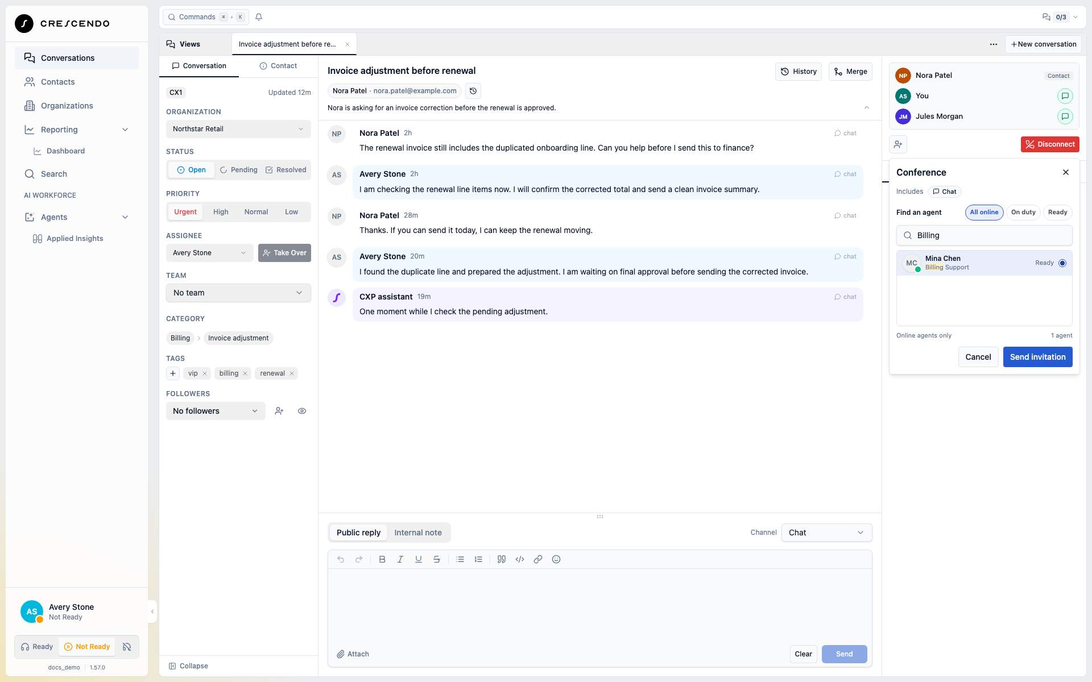The width and height of the screenshot is (1092, 682).
Task: Click the Bold formatting icon
Action: coord(382,559)
